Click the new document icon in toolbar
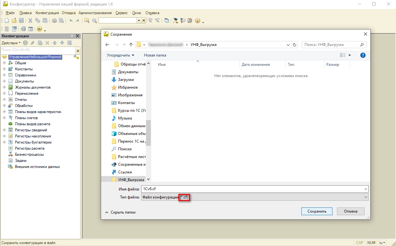The height and width of the screenshot is (246, 396). point(6,21)
